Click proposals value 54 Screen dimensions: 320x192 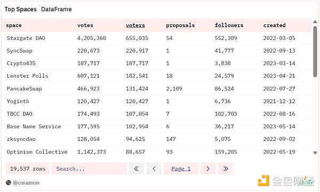[x=169, y=38]
